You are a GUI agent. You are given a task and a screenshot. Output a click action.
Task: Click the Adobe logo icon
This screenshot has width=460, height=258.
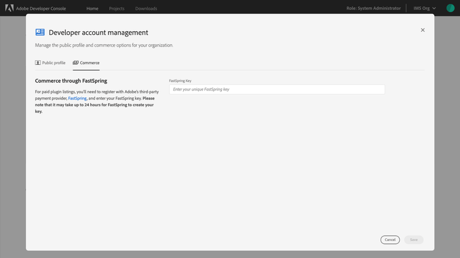click(9, 8)
